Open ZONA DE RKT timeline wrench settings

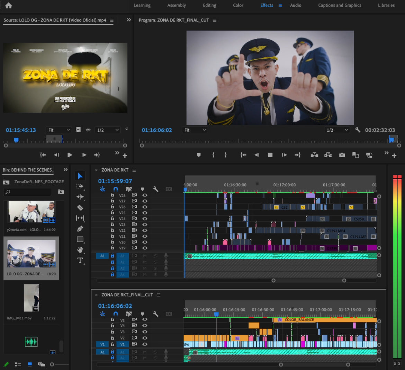pyautogui.click(x=155, y=189)
